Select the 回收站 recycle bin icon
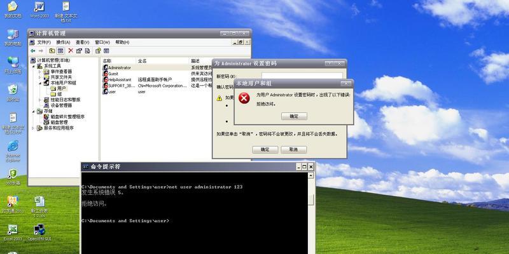Image resolution: width=509 pixels, height=254 pixels. coord(13,93)
